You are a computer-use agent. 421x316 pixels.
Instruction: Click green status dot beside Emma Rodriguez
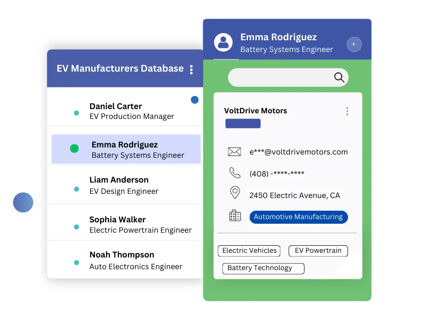(74, 148)
